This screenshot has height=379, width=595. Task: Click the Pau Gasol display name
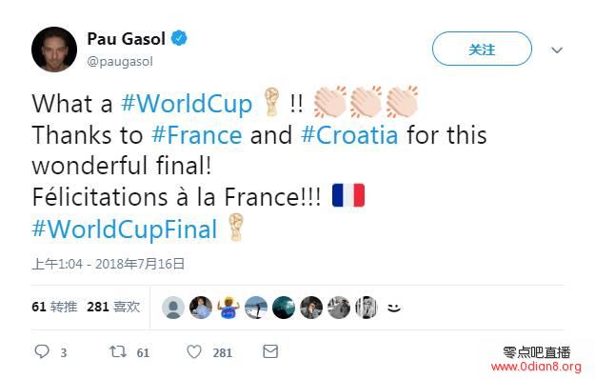pos(127,39)
